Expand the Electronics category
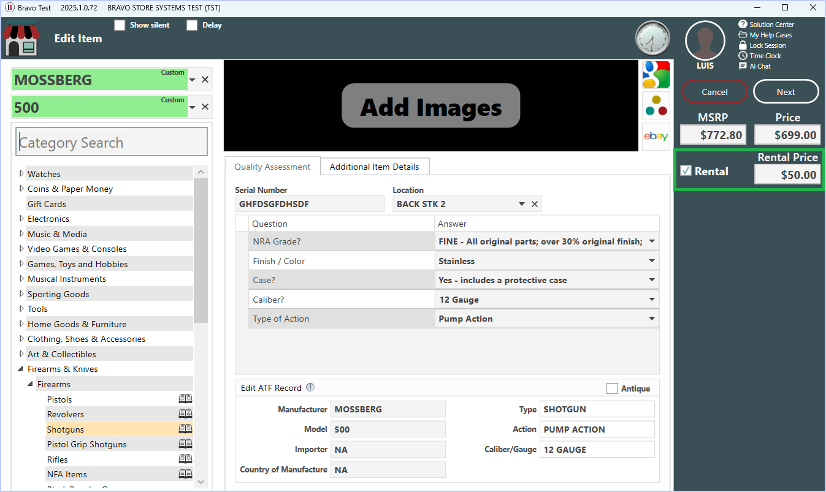 point(21,219)
